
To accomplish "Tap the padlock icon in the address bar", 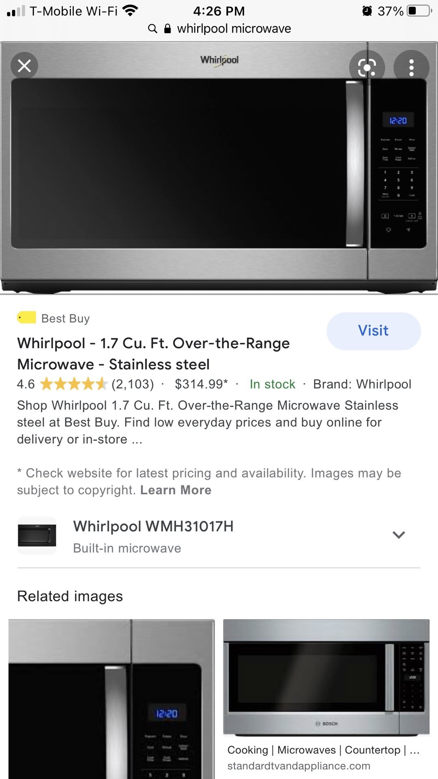I will click(167, 28).
